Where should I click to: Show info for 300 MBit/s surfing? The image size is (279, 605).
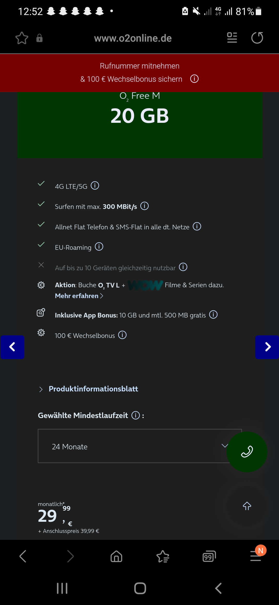coord(144,206)
